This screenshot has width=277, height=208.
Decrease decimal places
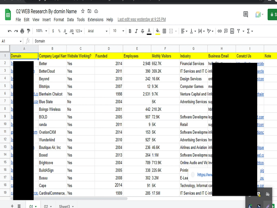click(65, 31)
